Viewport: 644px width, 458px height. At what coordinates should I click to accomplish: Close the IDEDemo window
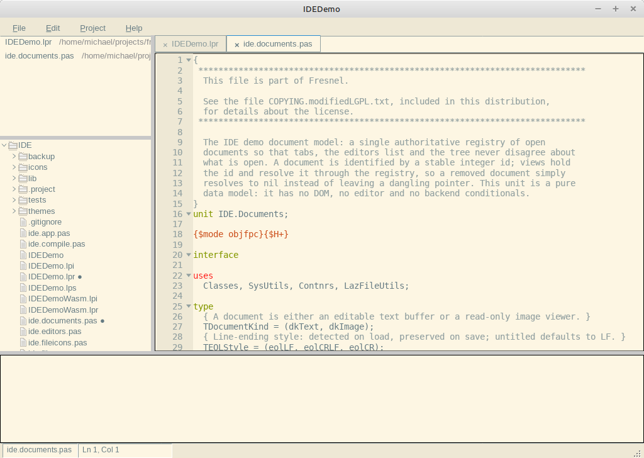tap(633, 9)
